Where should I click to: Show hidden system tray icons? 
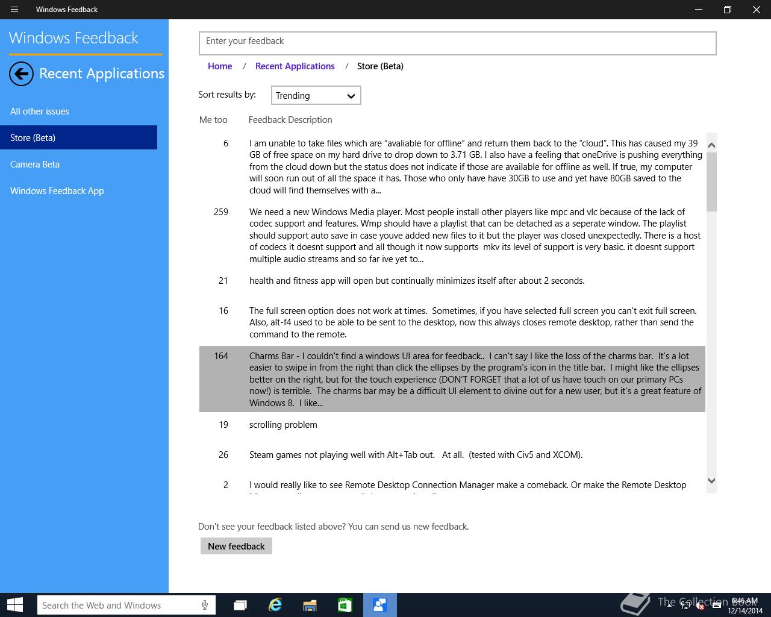tap(669, 606)
